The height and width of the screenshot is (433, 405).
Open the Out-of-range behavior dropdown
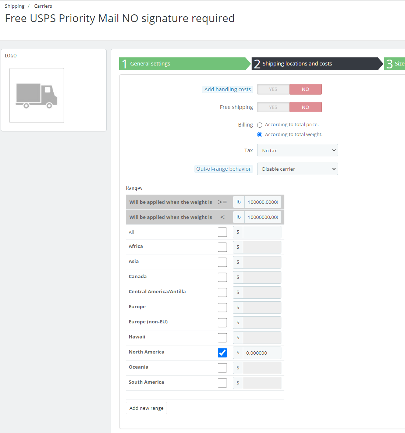pos(297,169)
